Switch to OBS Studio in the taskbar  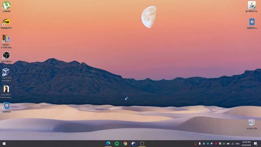142,143
